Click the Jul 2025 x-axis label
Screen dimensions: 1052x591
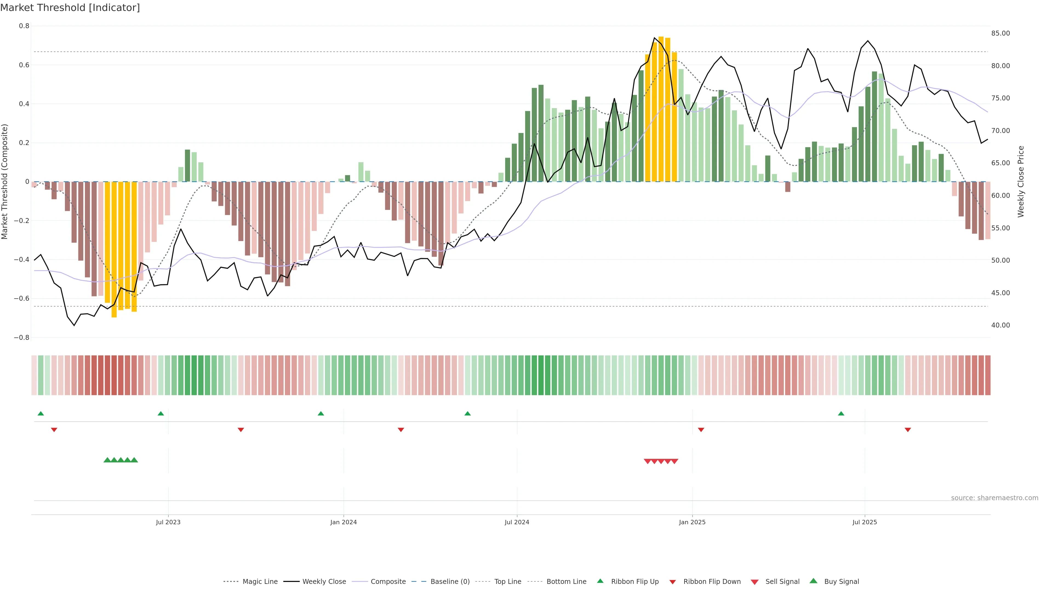click(865, 522)
